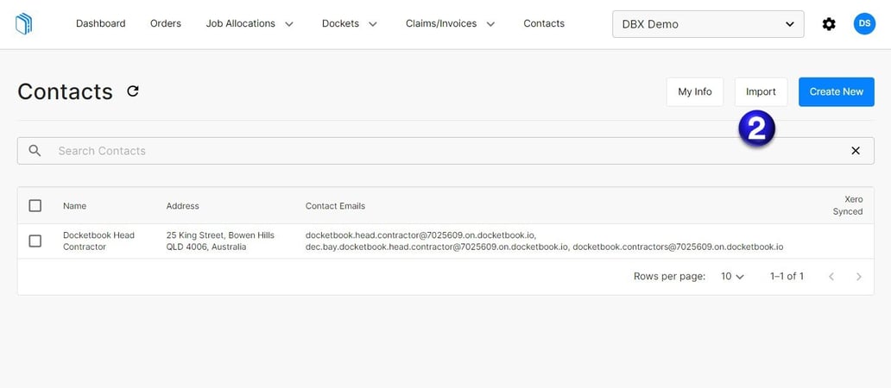Refresh contacts with the reload icon

tap(133, 91)
